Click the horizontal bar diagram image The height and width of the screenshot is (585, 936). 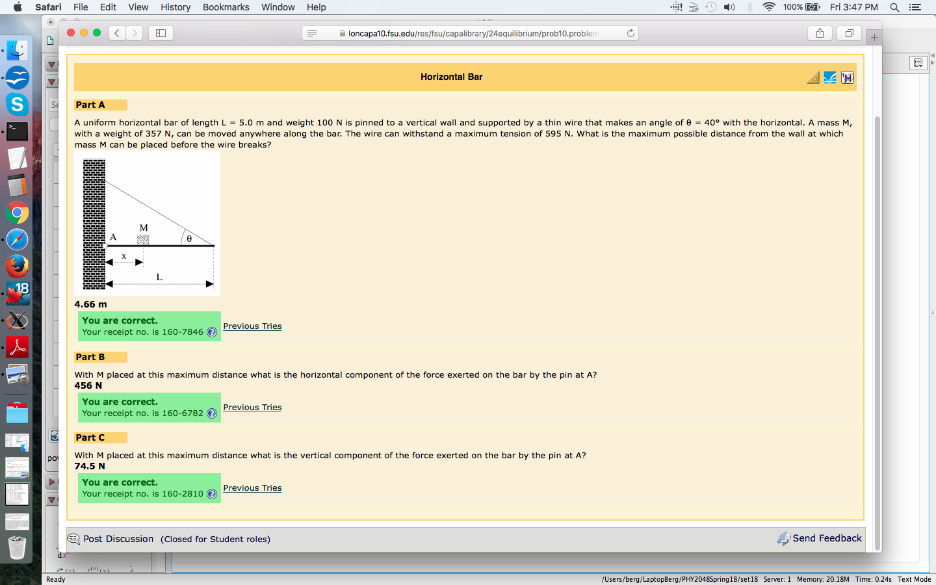point(148,224)
